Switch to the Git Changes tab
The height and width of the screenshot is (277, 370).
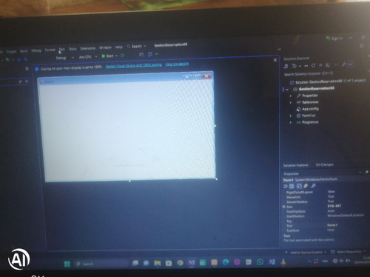point(324,164)
